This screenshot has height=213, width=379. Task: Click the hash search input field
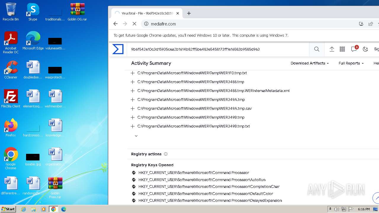click(x=219, y=49)
